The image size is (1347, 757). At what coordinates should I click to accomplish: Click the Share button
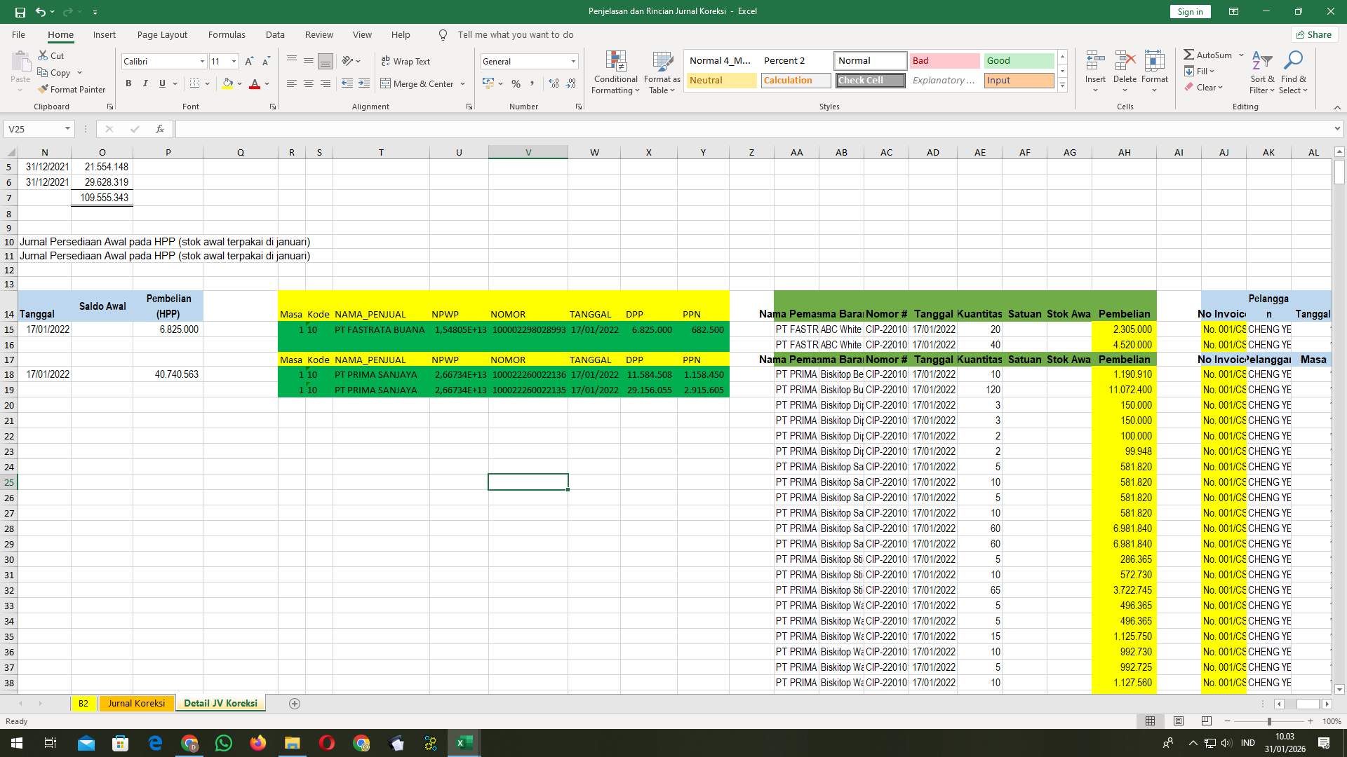click(1313, 34)
